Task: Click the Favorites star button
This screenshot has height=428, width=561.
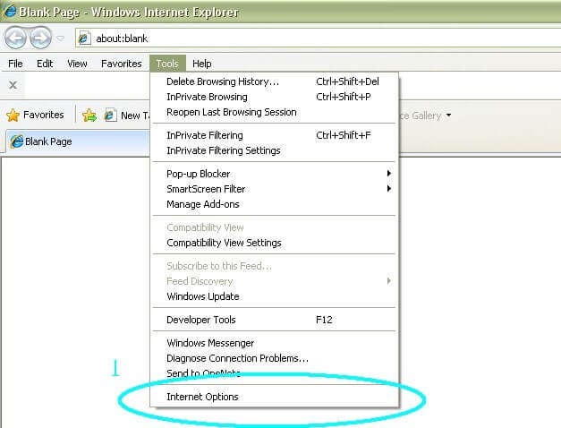Action: coord(35,115)
